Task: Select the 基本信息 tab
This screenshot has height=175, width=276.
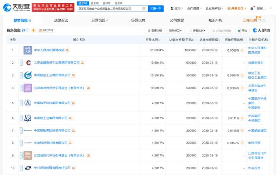Action: point(22,20)
